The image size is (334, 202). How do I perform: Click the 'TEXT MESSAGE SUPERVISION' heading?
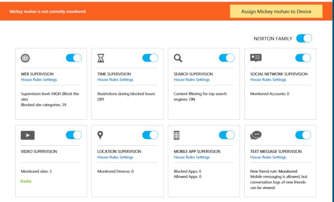pyautogui.click(x=276, y=151)
